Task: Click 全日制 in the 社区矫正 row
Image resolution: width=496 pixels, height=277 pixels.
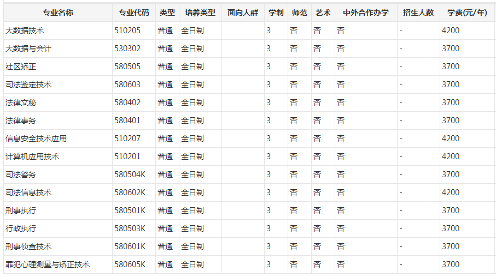Action: [x=192, y=67]
